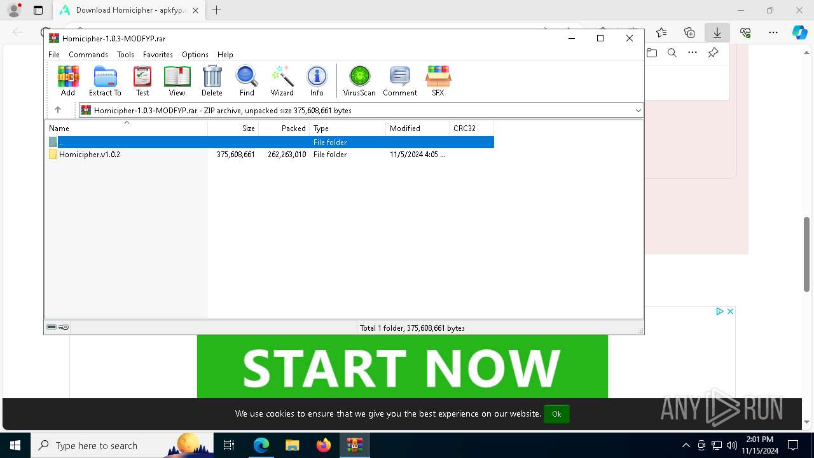Image resolution: width=814 pixels, height=458 pixels.
Task: Start VirusScan on the archive
Action: pos(359,81)
